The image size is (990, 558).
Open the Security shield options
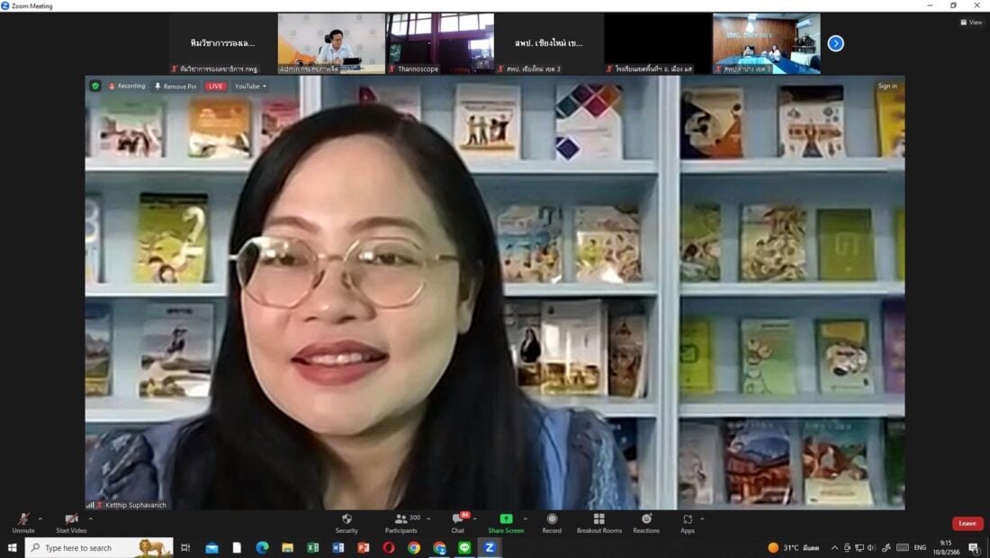pos(346,521)
